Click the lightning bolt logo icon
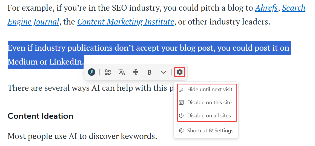Screen dimensions: 315x146 click(x=91, y=72)
